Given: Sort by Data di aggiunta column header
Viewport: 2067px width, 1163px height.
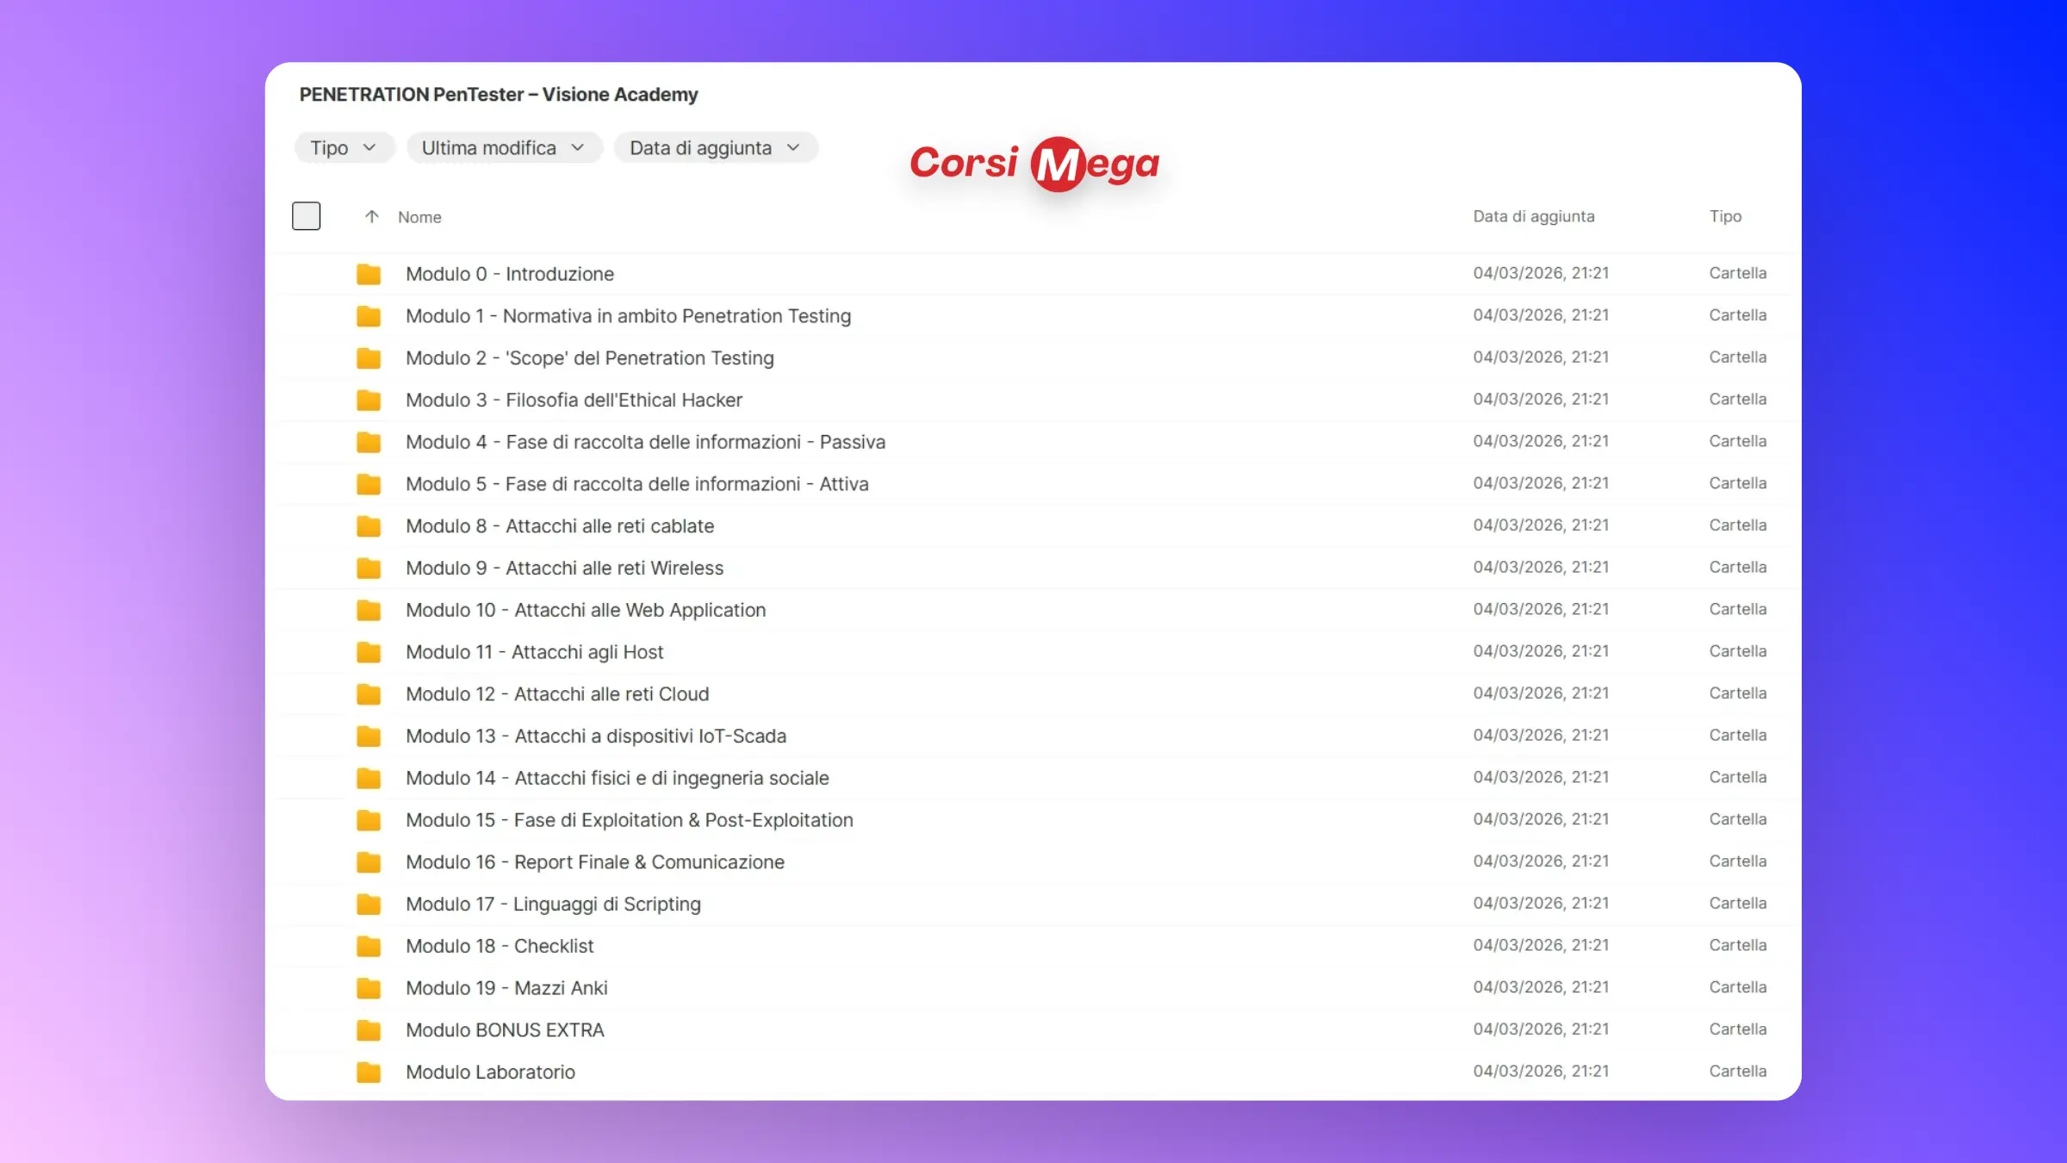Looking at the screenshot, I should point(1533,216).
